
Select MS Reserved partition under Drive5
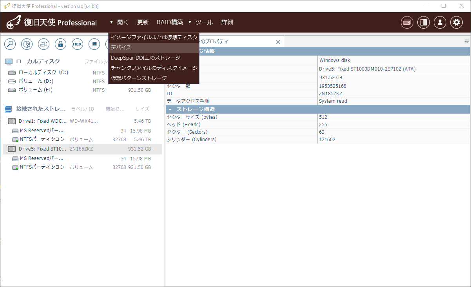(x=82, y=158)
